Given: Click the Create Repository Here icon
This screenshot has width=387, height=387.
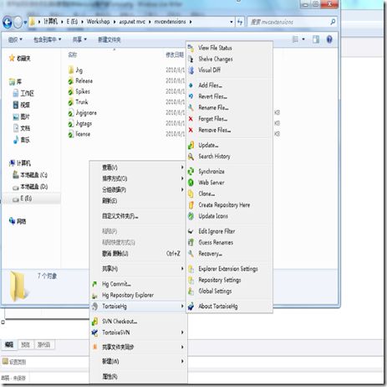Looking at the screenshot, I should (191, 205).
